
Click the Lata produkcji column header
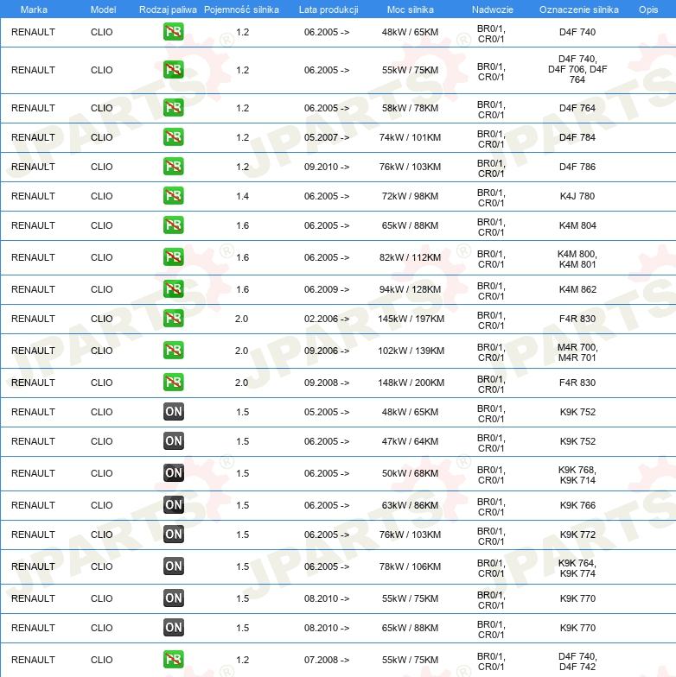click(x=328, y=9)
